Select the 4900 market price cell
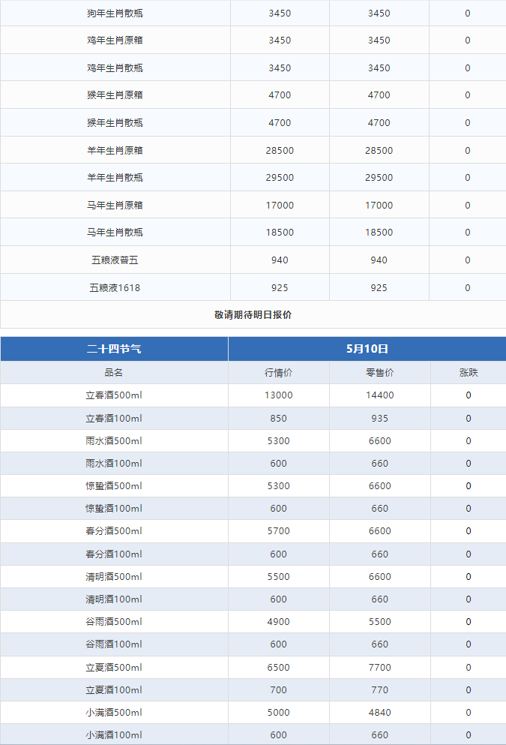Viewport: 506px width, 745px height. (279, 622)
